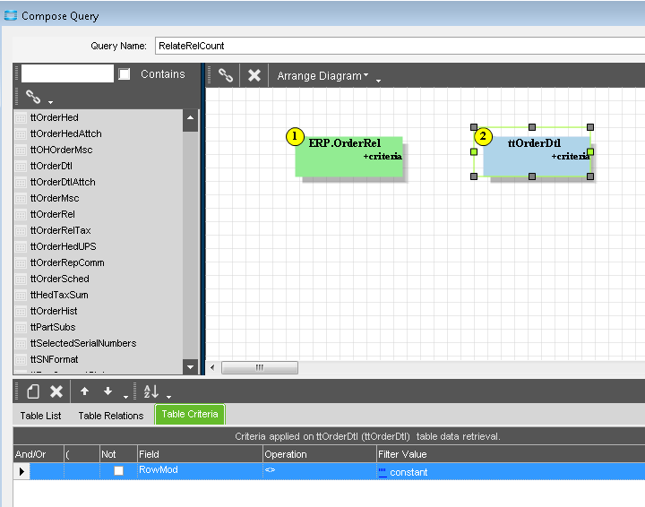Select ttOHOrderMsc in the table list

pyautogui.click(x=61, y=150)
